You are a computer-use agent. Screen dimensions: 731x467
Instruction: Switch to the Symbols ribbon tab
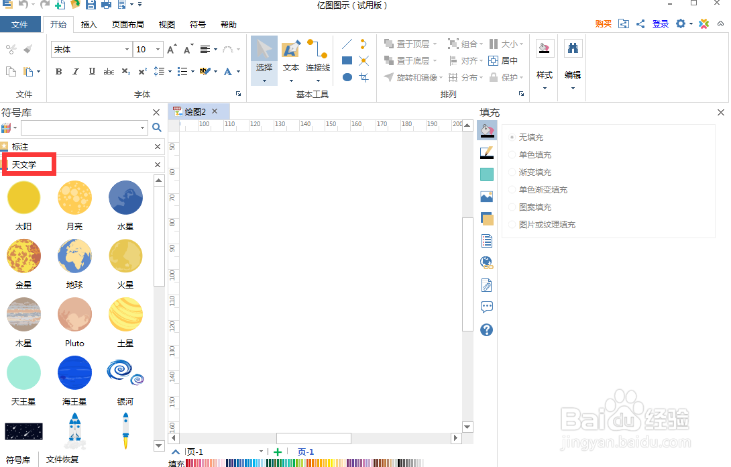(198, 24)
